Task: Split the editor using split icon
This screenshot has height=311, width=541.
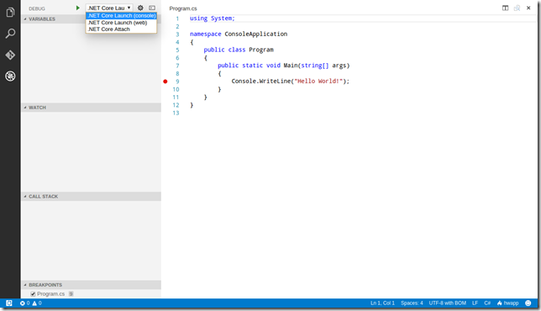Action: 505,8
